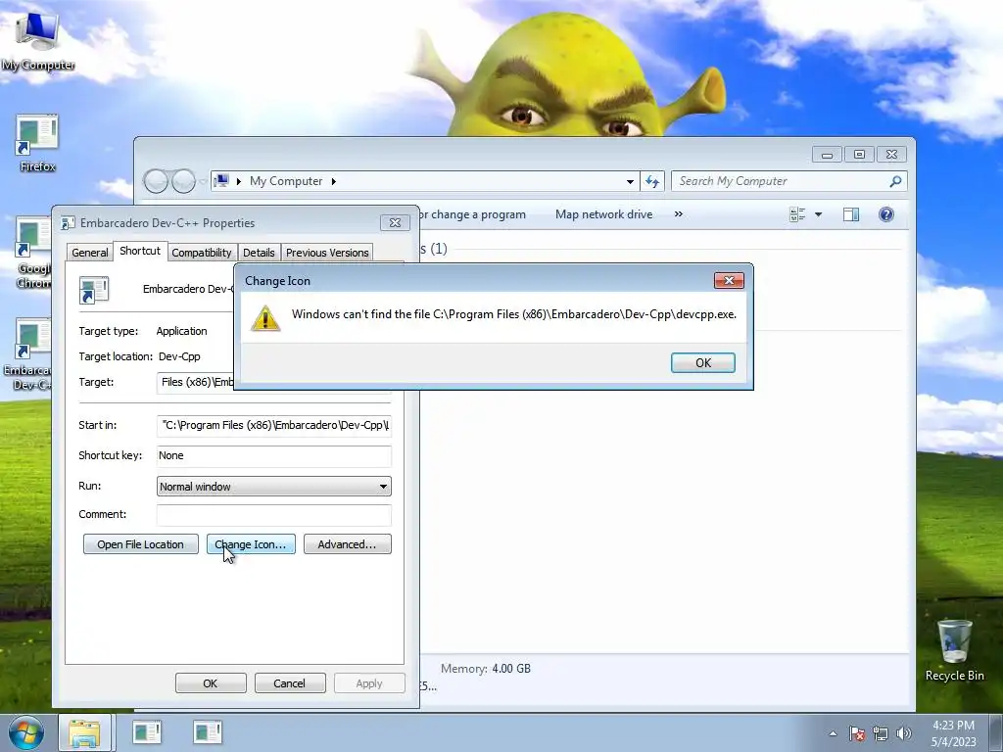Switch to the General tab
This screenshot has width=1003, height=752.
(x=89, y=253)
